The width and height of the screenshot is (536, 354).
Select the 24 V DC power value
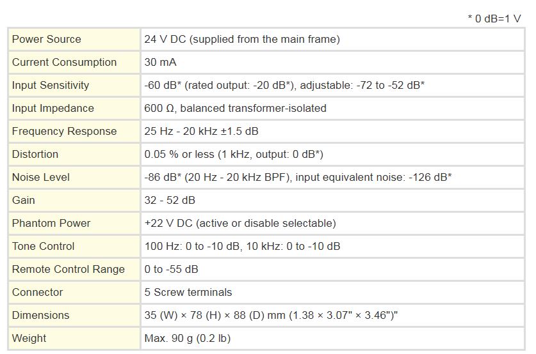[x=242, y=39]
